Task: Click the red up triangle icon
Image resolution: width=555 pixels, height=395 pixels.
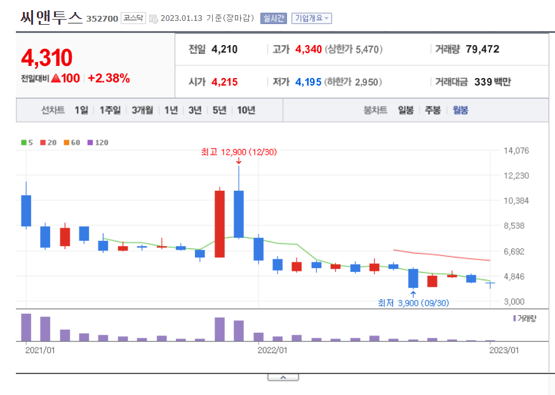Action: click(56, 78)
